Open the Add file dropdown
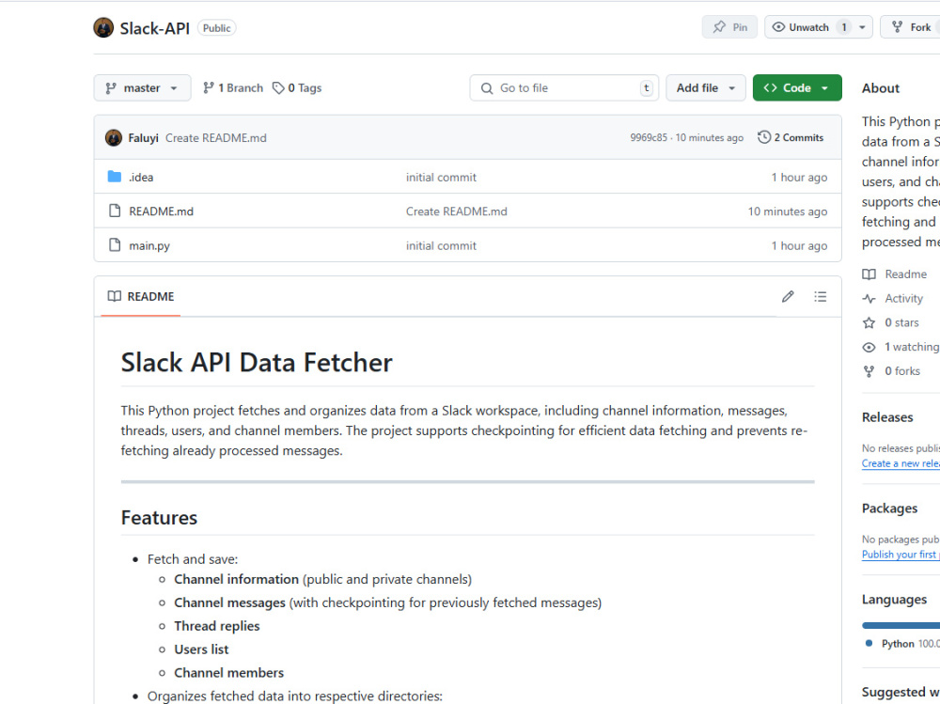This screenshot has width=940, height=704. point(706,87)
